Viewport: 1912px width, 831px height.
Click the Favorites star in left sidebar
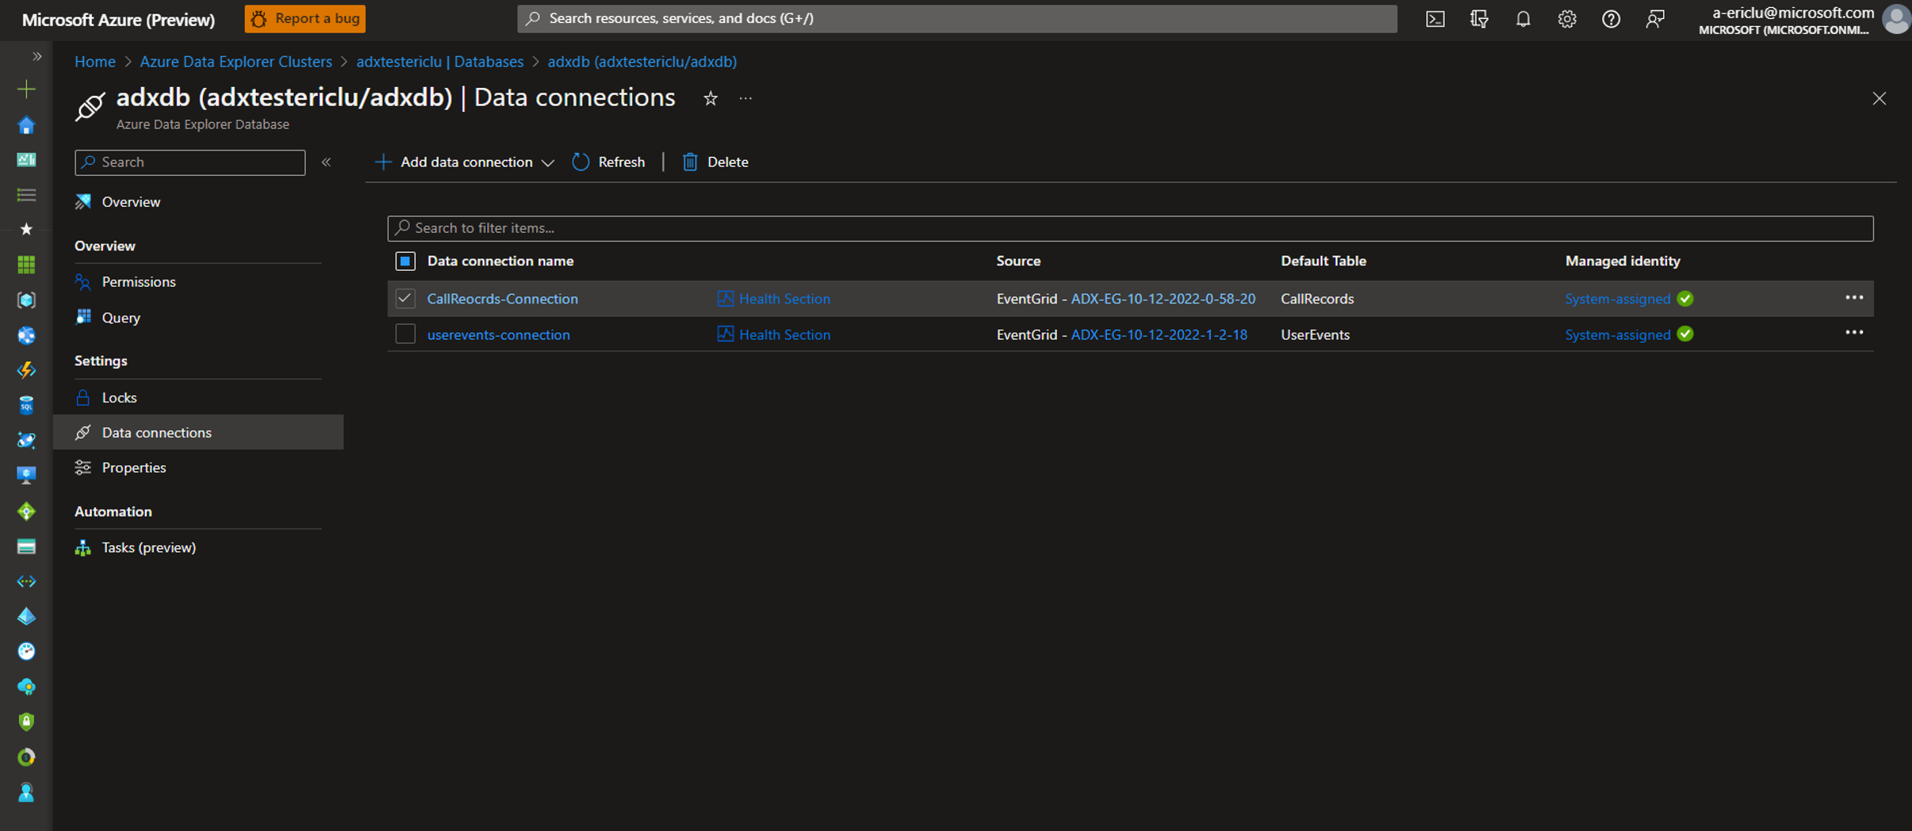coord(26,230)
